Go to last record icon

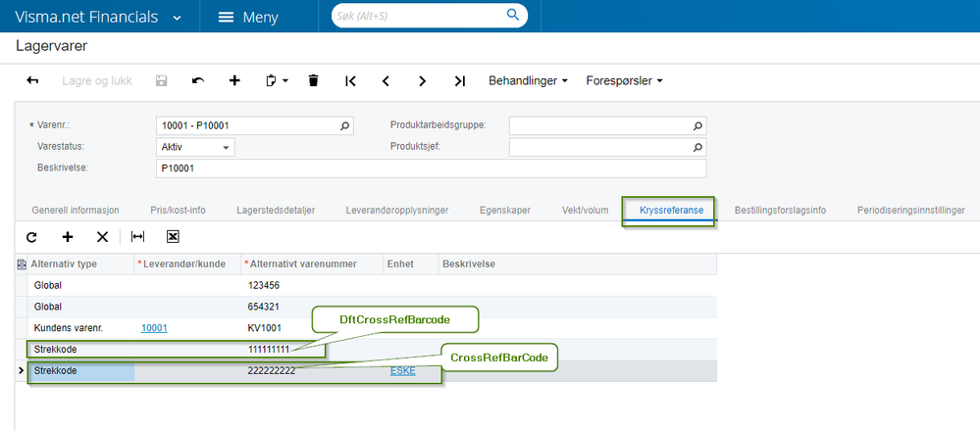[x=459, y=80]
